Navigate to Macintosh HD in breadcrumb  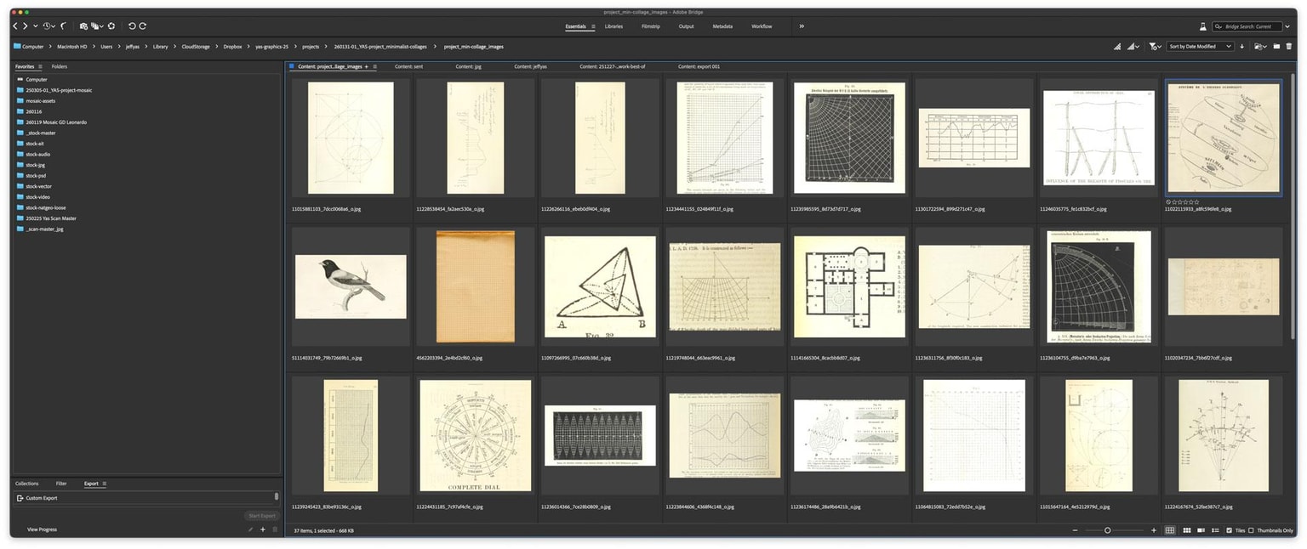(72, 47)
